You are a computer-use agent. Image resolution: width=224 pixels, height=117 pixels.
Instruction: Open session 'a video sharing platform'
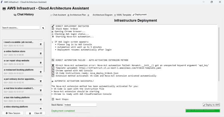coord(21,107)
